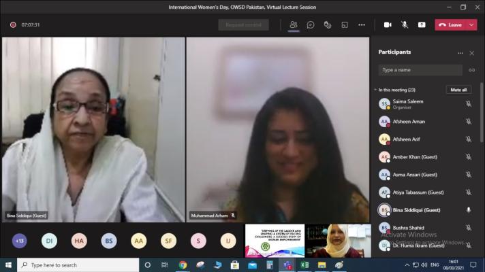Show the +13 additional participants overflow
This screenshot has width=485, height=272.
(x=20, y=241)
